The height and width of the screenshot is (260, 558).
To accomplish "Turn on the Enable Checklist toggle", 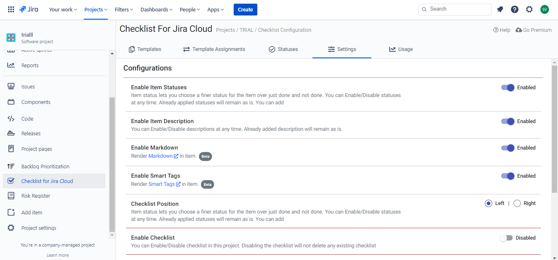I will tap(506, 238).
